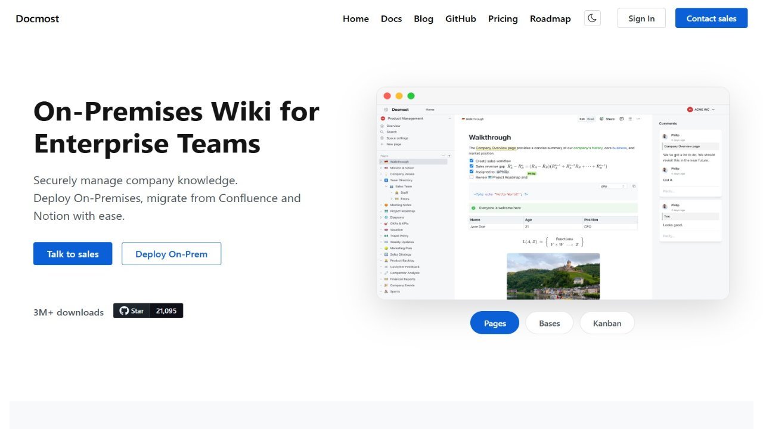
Task: Click the Pages section three-dots icon
Action: [443, 156]
